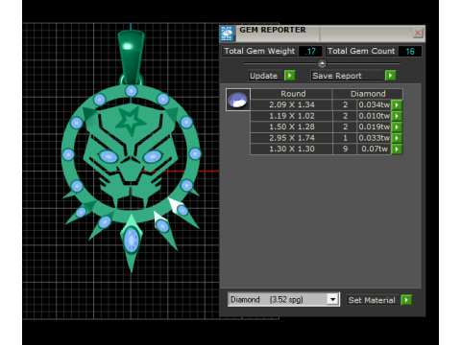The image size is (461, 345).
Task: Click the quantity 9 cell
Action: 345,149
